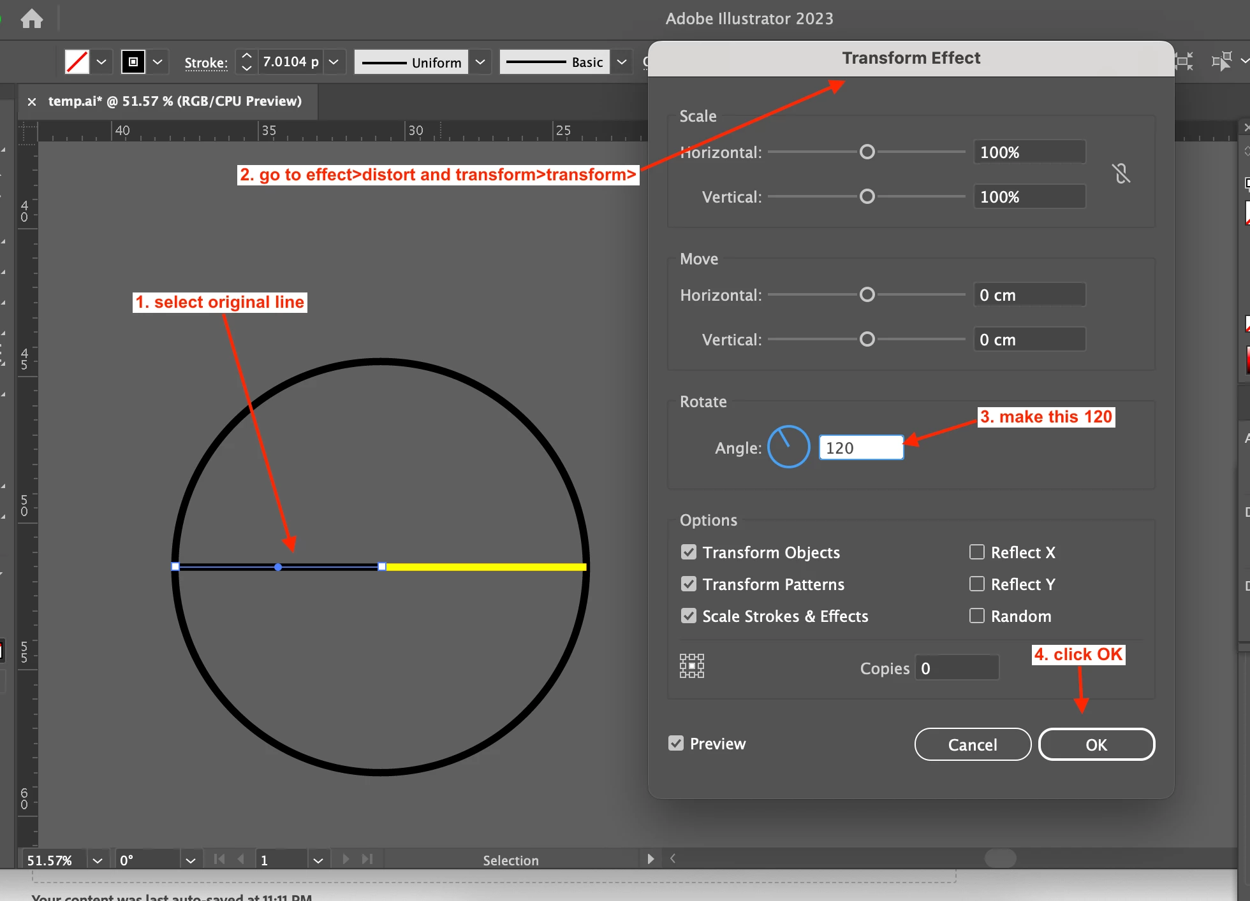The width and height of the screenshot is (1250, 901).
Task: Click the Home icon
Action: pos(31,18)
